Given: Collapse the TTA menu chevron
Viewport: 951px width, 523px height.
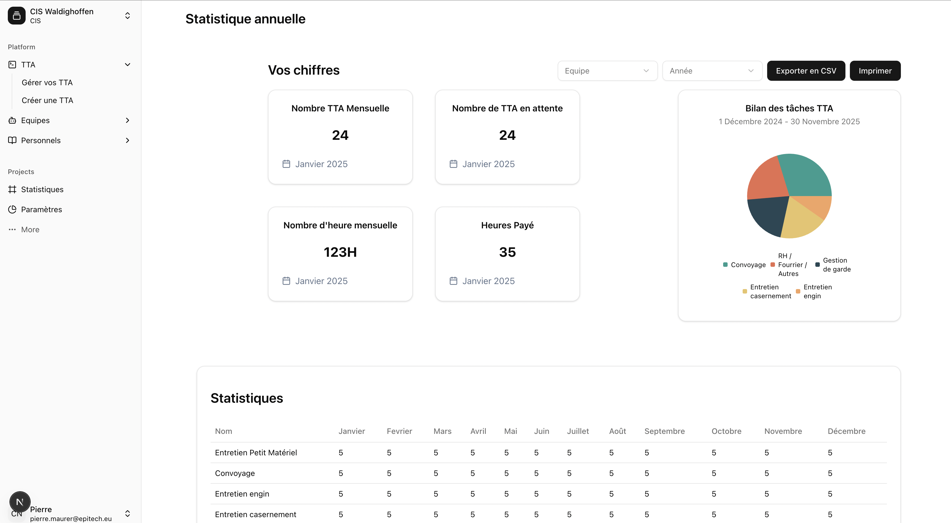Looking at the screenshot, I should (127, 65).
